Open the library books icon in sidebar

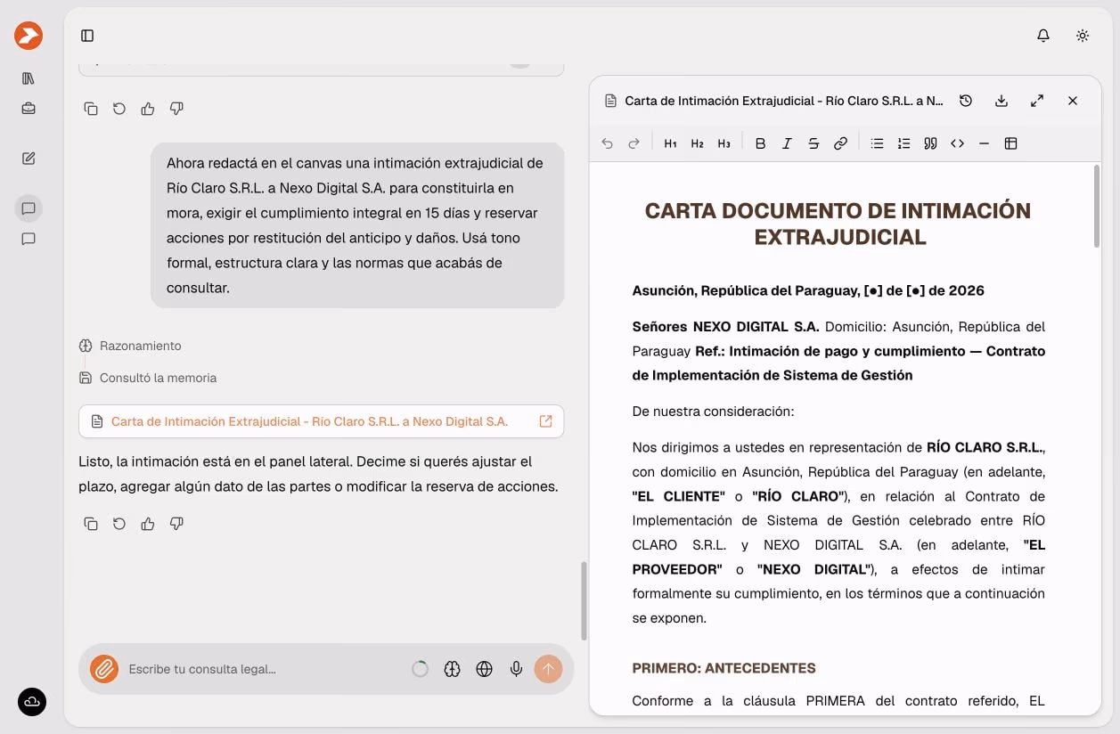[29, 78]
